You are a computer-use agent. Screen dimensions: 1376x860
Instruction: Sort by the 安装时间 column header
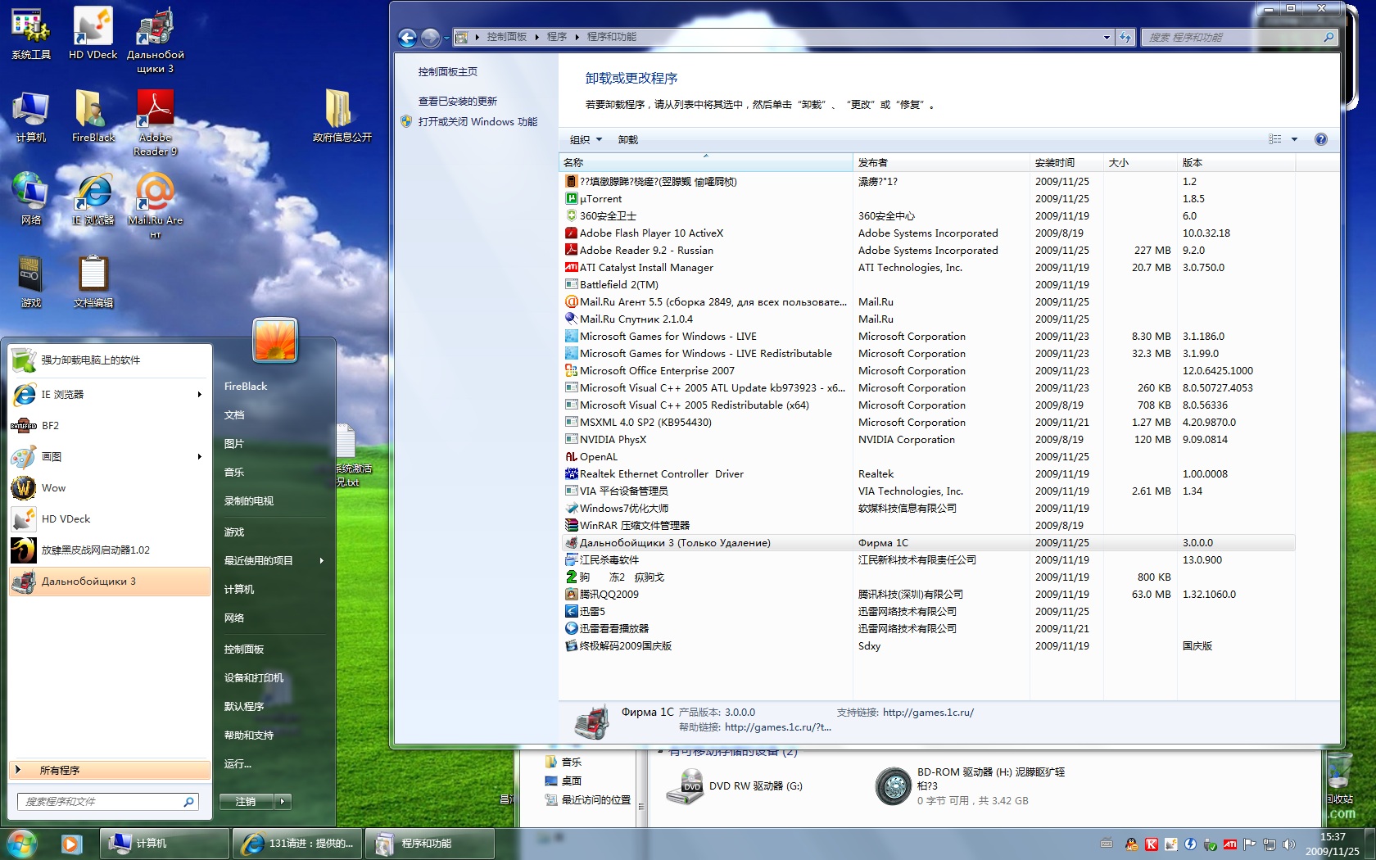pyautogui.click(x=1054, y=163)
